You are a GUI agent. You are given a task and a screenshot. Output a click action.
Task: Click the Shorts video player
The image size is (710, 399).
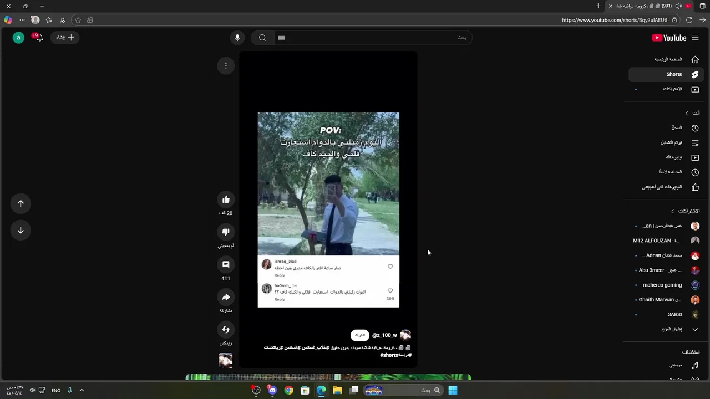pos(328,209)
